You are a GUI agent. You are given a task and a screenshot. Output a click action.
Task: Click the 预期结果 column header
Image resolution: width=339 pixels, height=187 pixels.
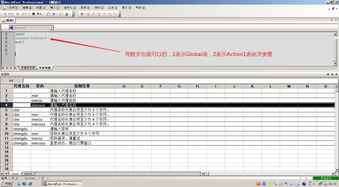point(82,86)
